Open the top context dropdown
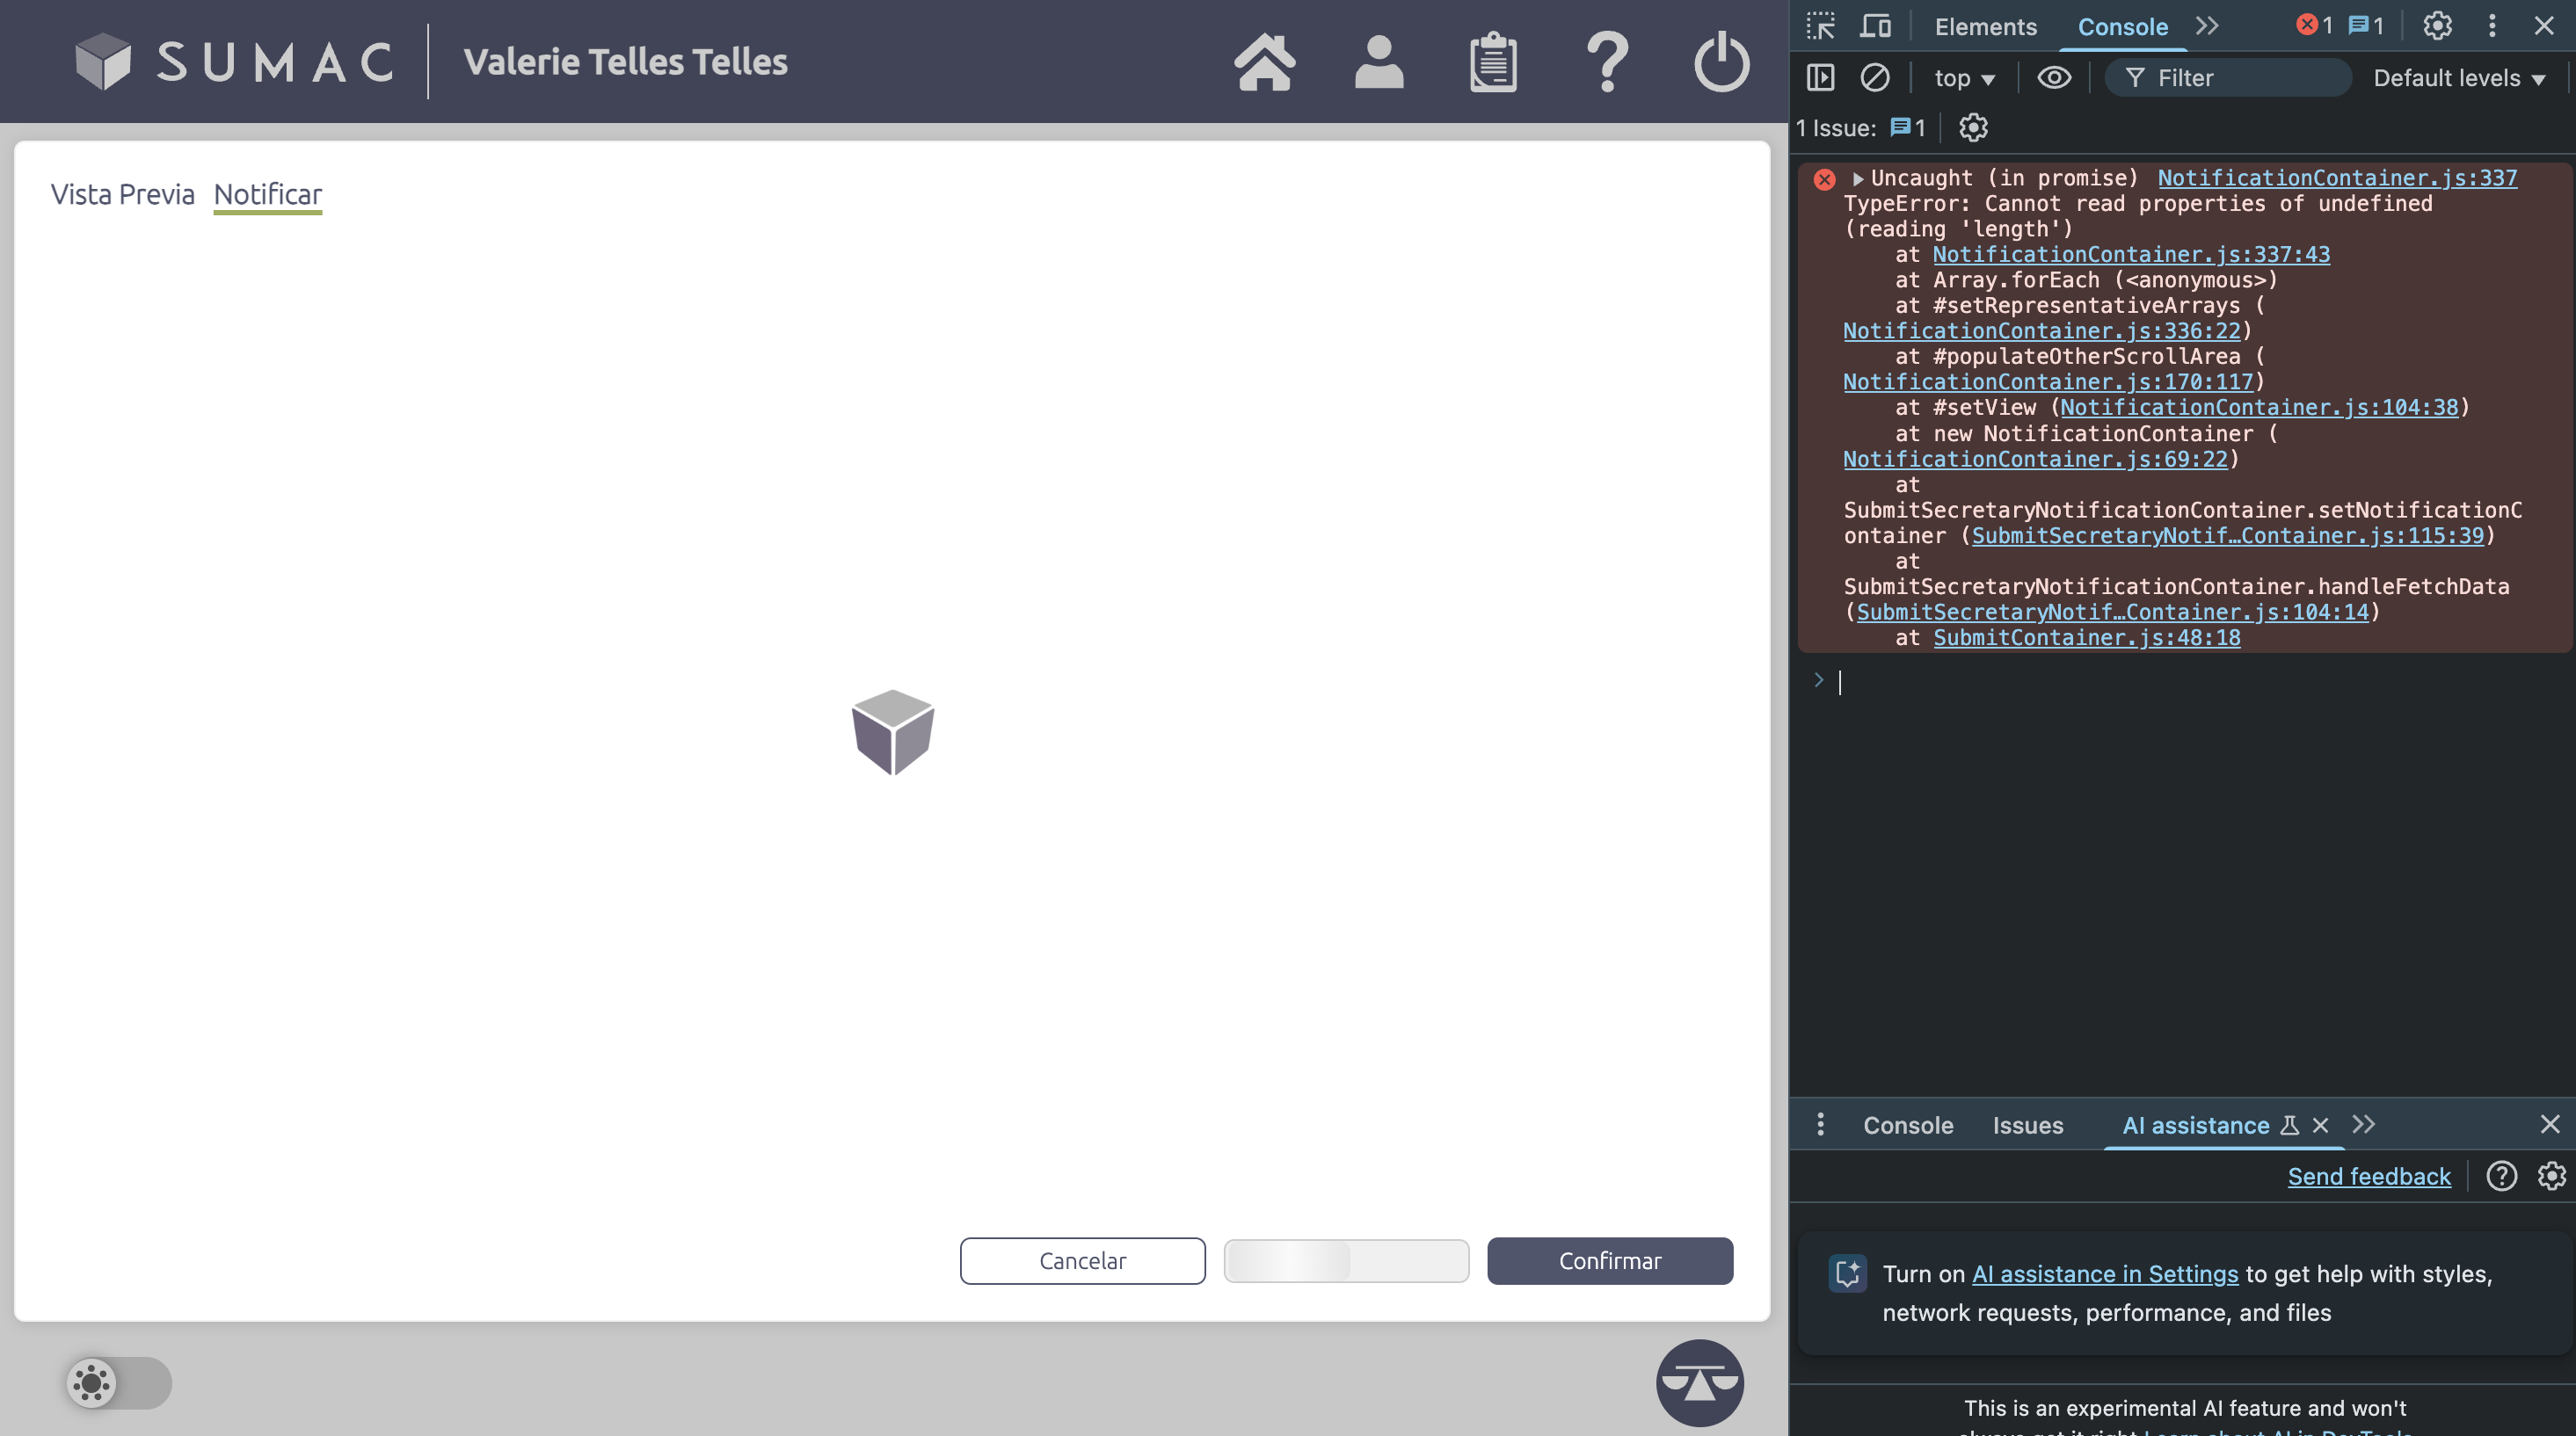 [1963, 78]
